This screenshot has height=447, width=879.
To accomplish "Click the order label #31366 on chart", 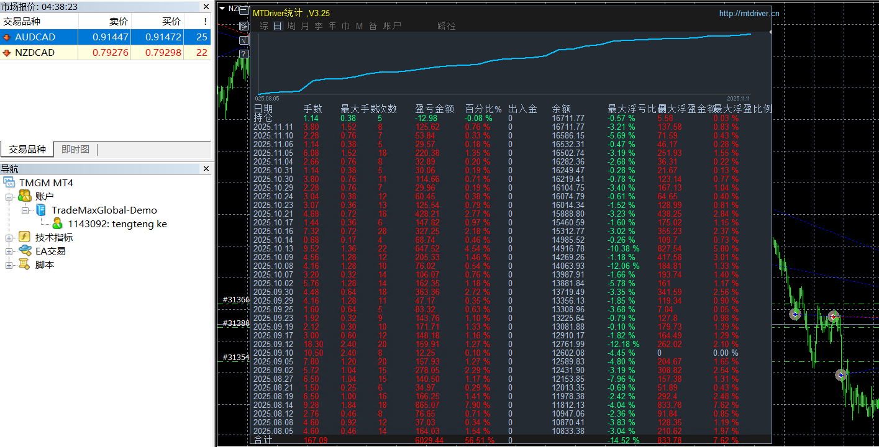I will click(x=236, y=300).
